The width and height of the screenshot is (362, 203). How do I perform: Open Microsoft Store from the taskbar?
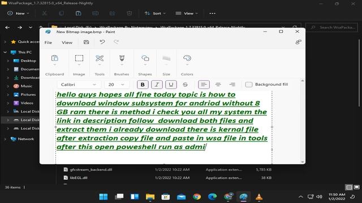[166, 197]
